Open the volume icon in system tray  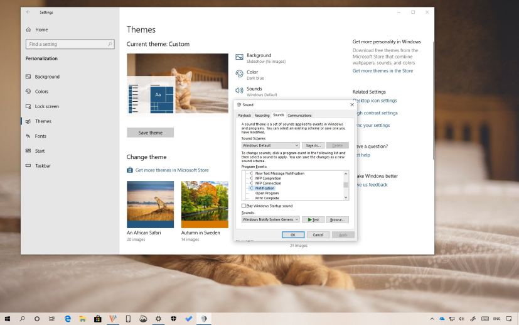click(x=462, y=319)
